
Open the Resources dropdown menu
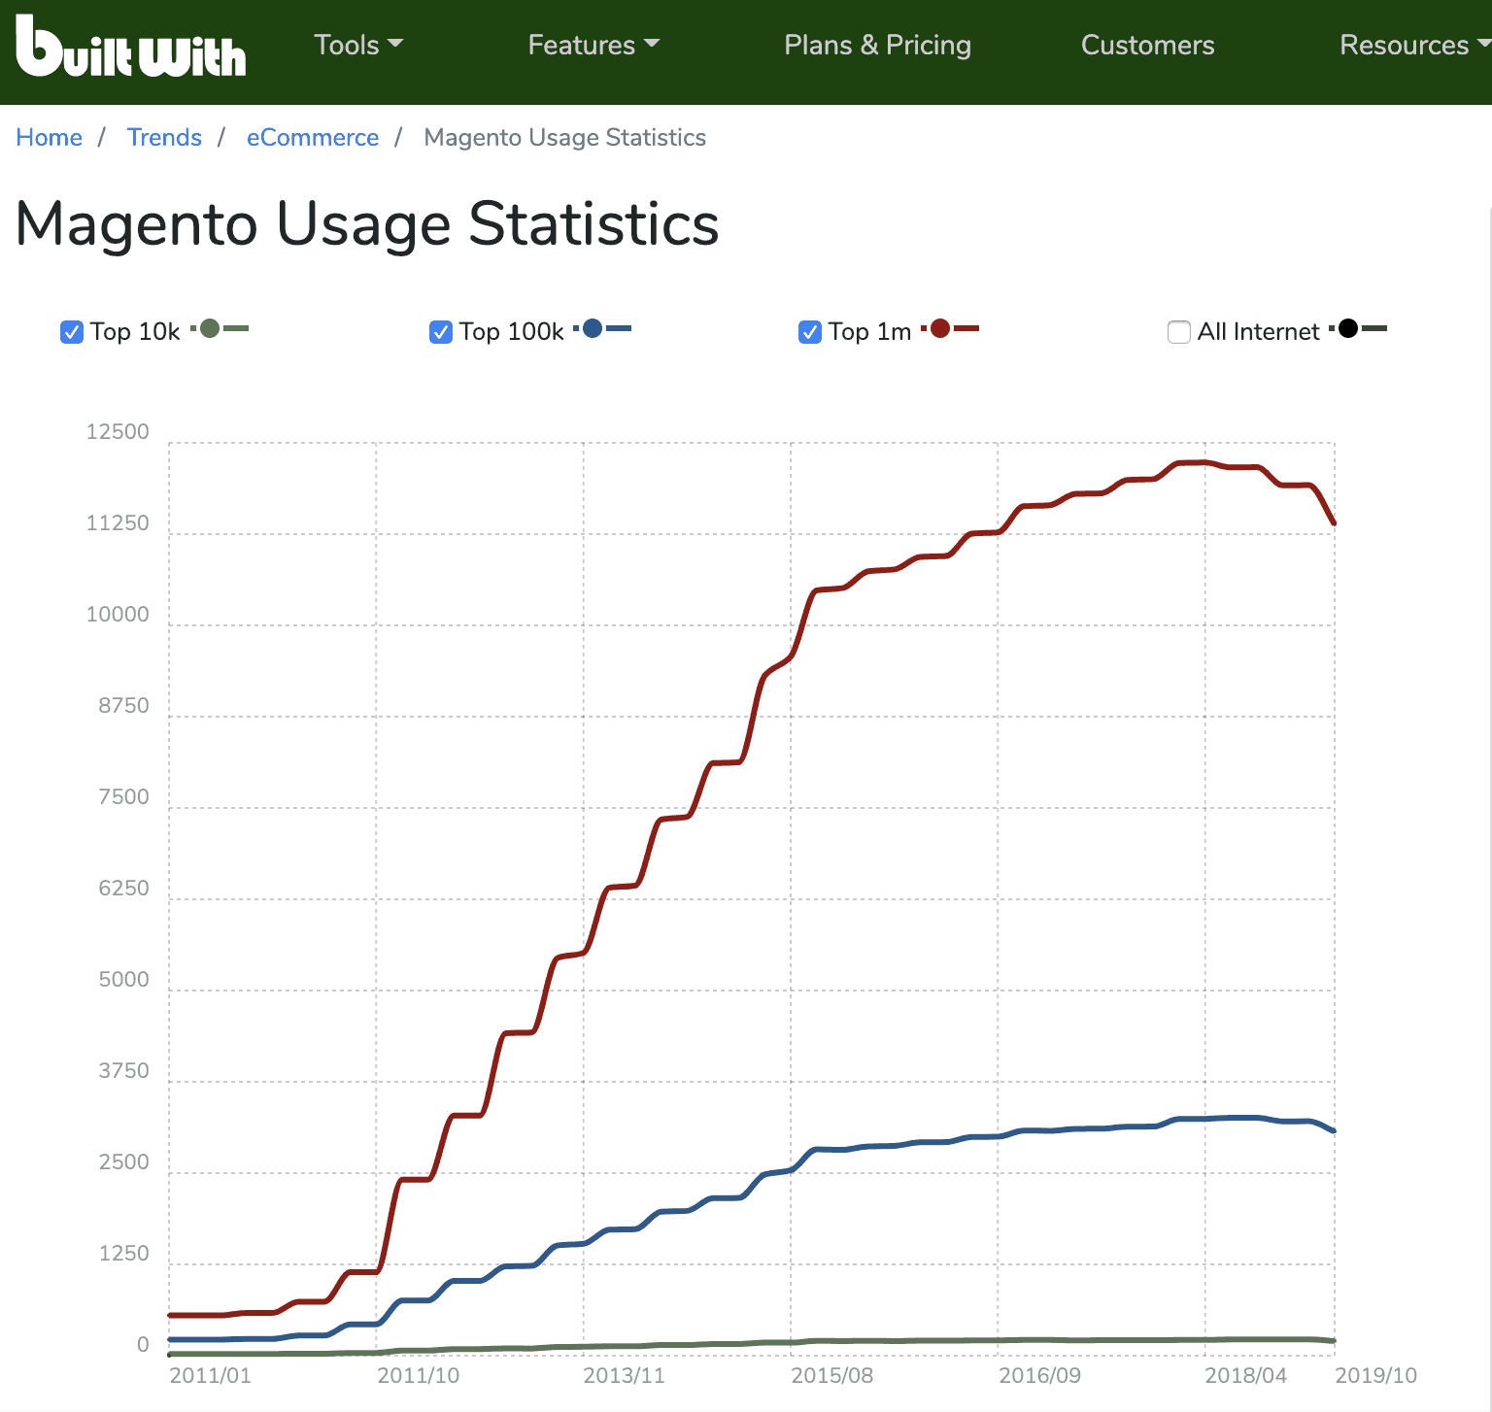[1414, 45]
